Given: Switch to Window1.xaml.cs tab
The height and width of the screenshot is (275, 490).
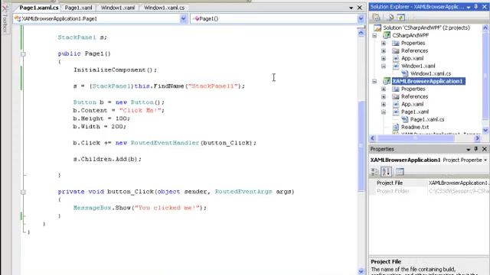Looking at the screenshot, I should pos(165,8).
